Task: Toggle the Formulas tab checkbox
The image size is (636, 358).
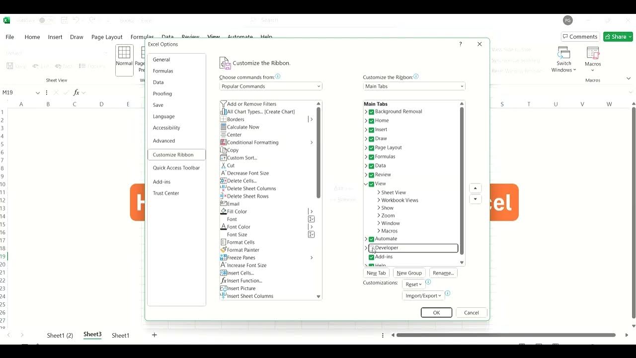Action: click(x=372, y=157)
